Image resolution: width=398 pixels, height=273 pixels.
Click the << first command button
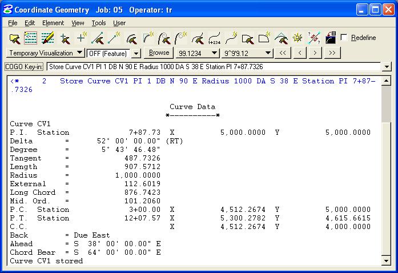[x=283, y=53]
